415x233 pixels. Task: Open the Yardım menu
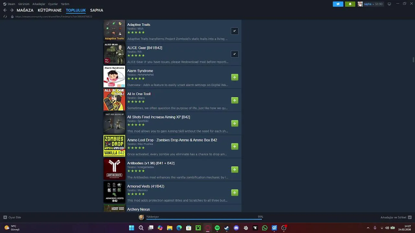pos(65,4)
